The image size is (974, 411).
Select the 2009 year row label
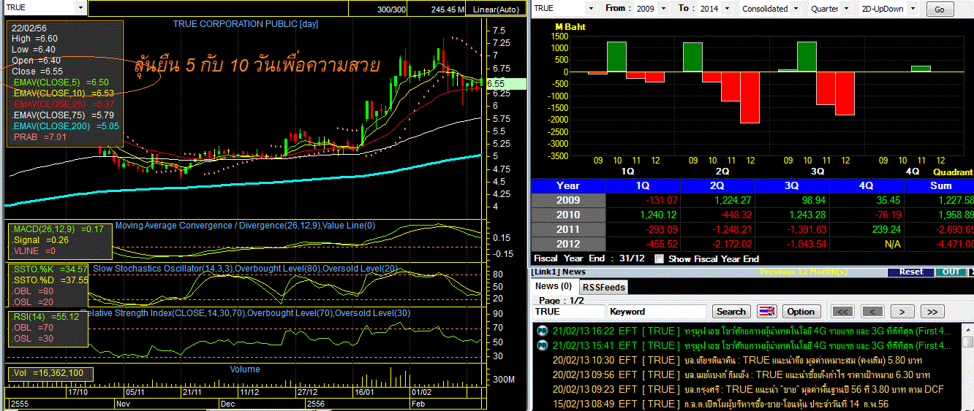[568, 200]
